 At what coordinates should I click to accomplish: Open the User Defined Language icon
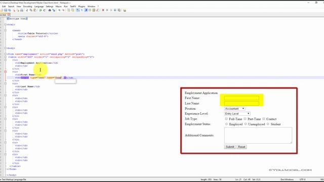90,10
